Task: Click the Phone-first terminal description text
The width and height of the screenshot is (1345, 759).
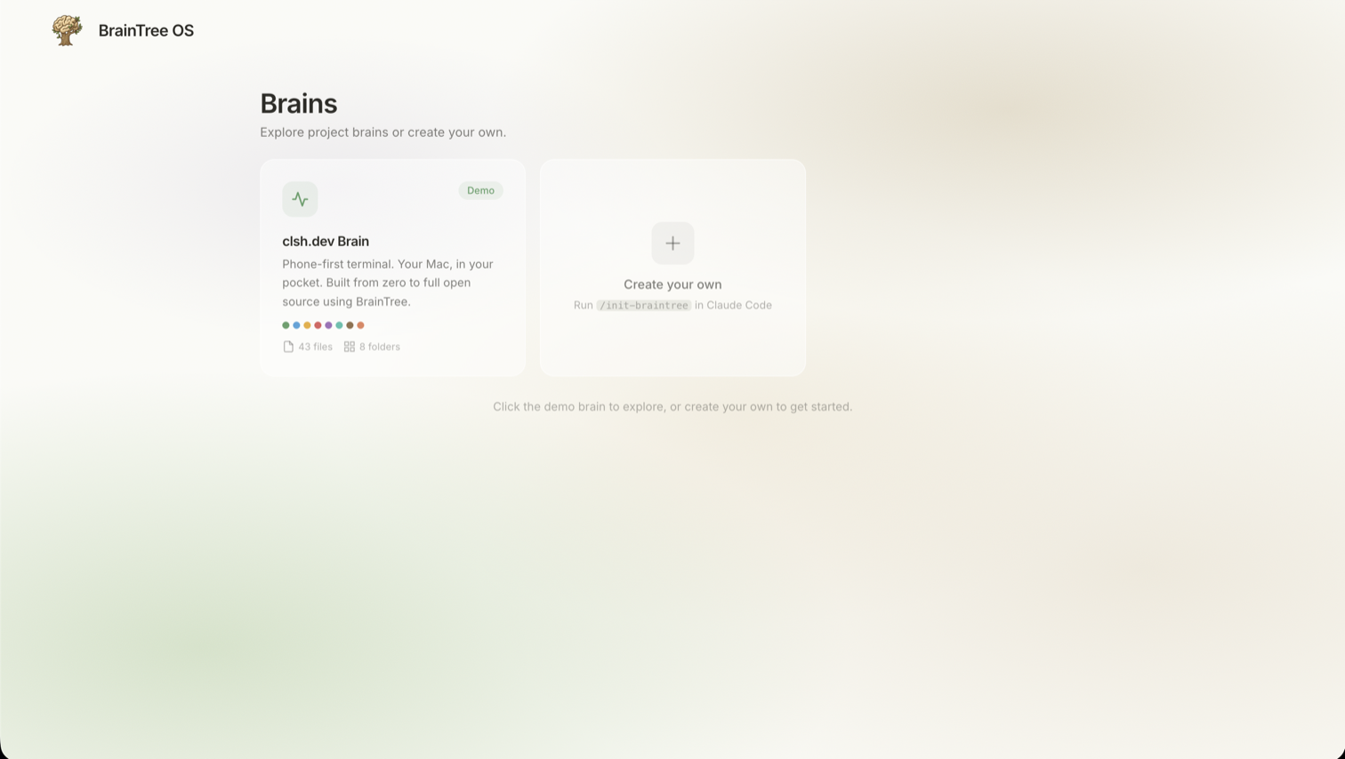Action: tap(388, 283)
